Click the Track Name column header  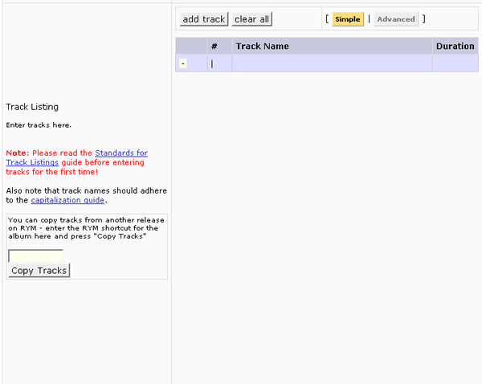(x=262, y=47)
